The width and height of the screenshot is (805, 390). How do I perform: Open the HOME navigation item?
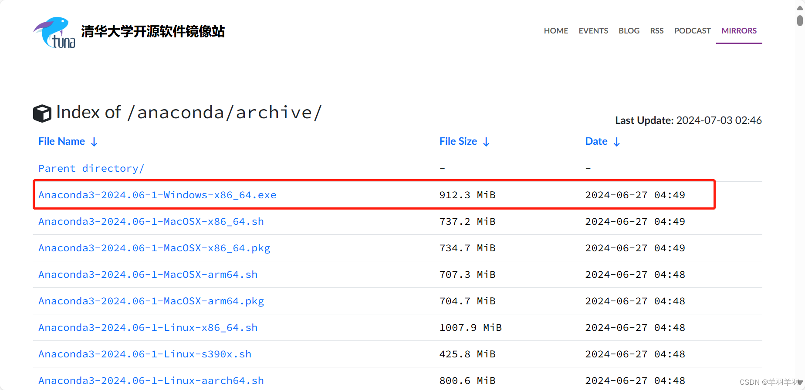(556, 31)
